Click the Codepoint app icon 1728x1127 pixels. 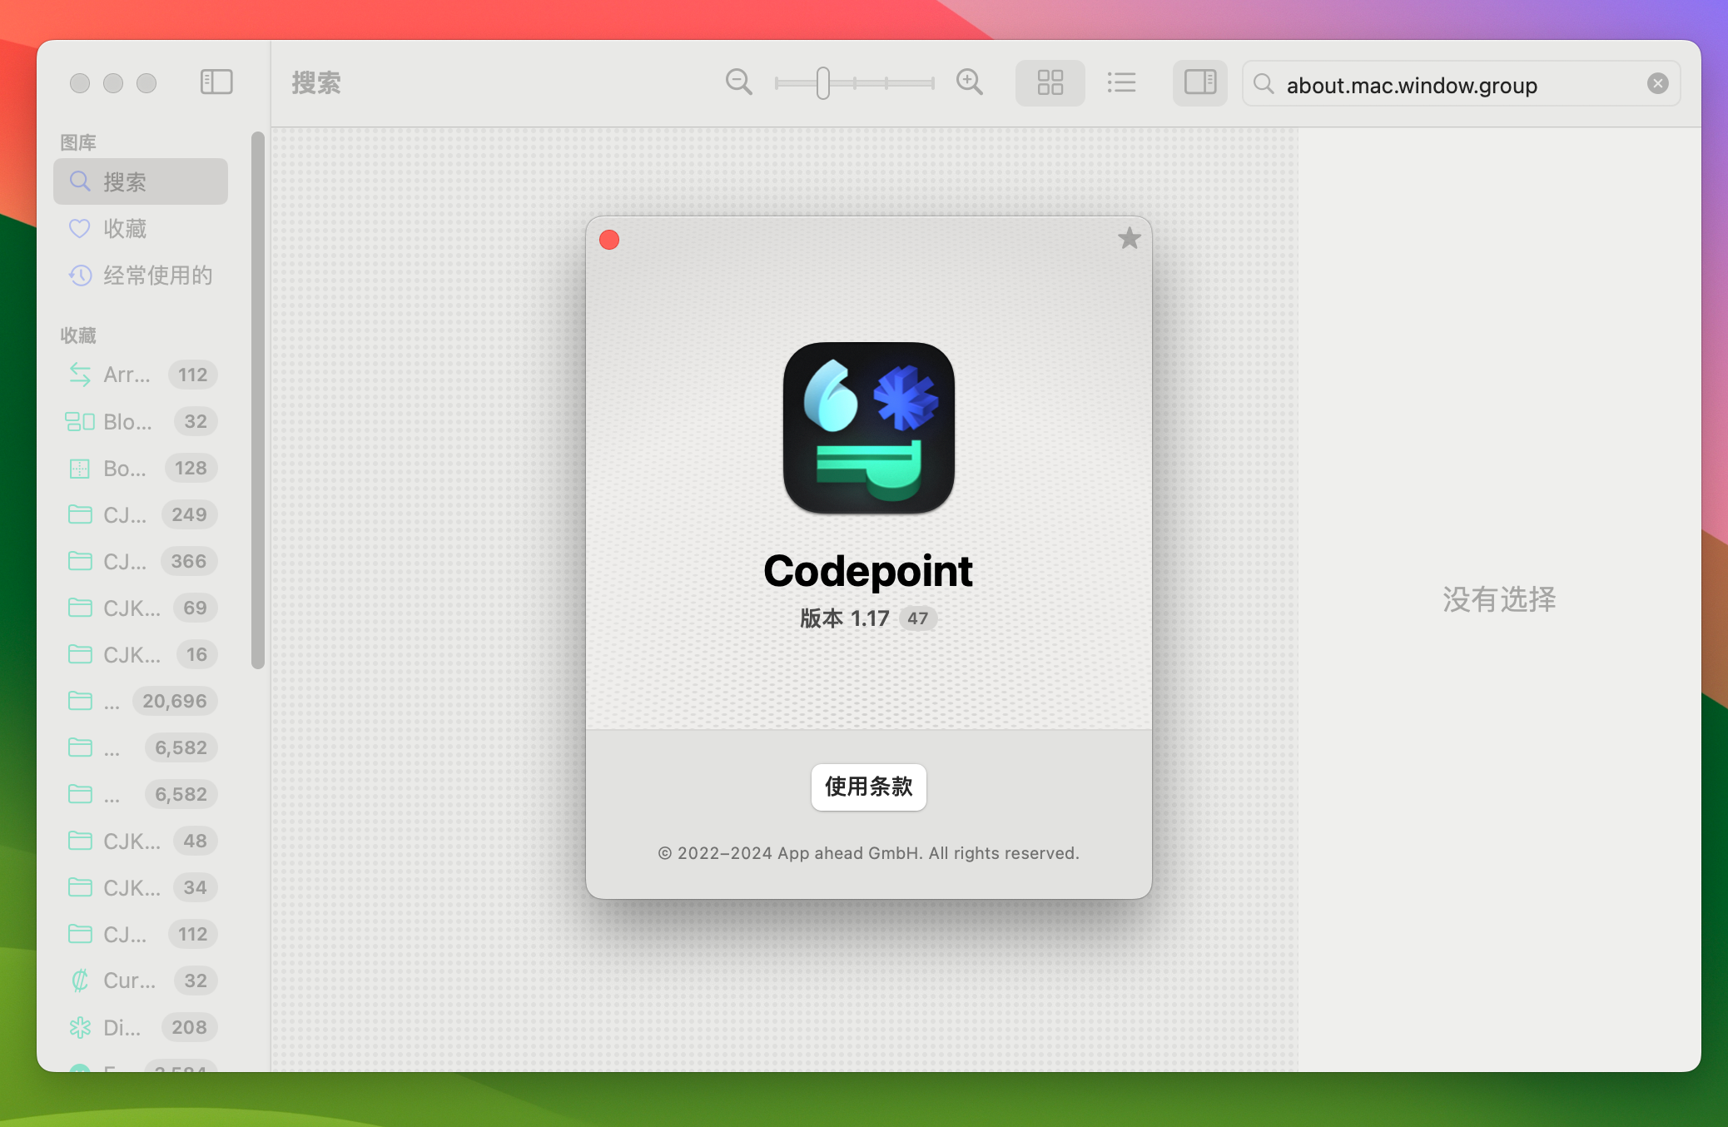[x=869, y=428]
